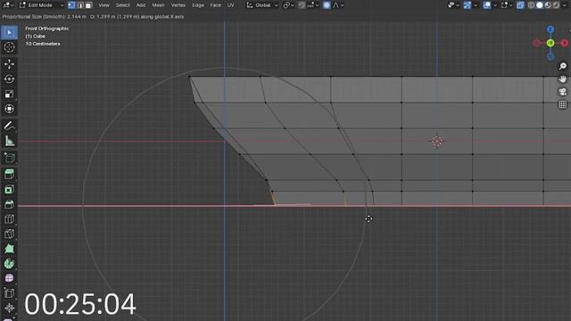The height and width of the screenshot is (321, 571).
Task: Select the Bevel tool
Action: point(9,204)
